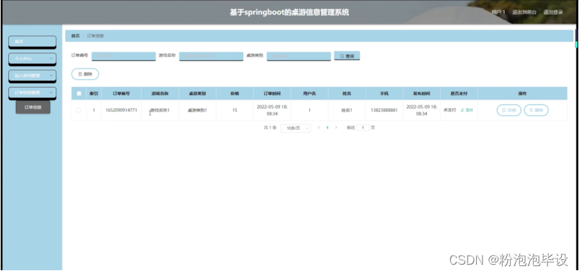Click 首页 in the breadcrumb
The width and height of the screenshot is (579, 273).
point(75,36)
